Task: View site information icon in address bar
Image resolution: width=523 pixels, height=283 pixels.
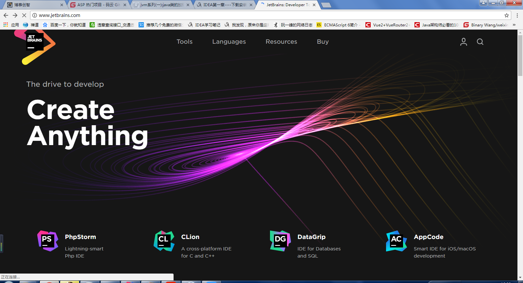Action: (x=35, y=15)
